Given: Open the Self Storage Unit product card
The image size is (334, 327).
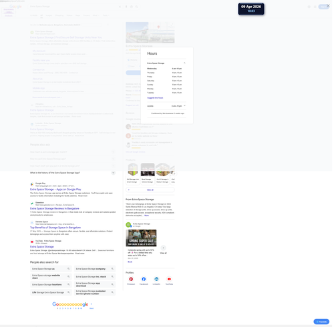Looking at the screenshot, I should tap(133, 174).
